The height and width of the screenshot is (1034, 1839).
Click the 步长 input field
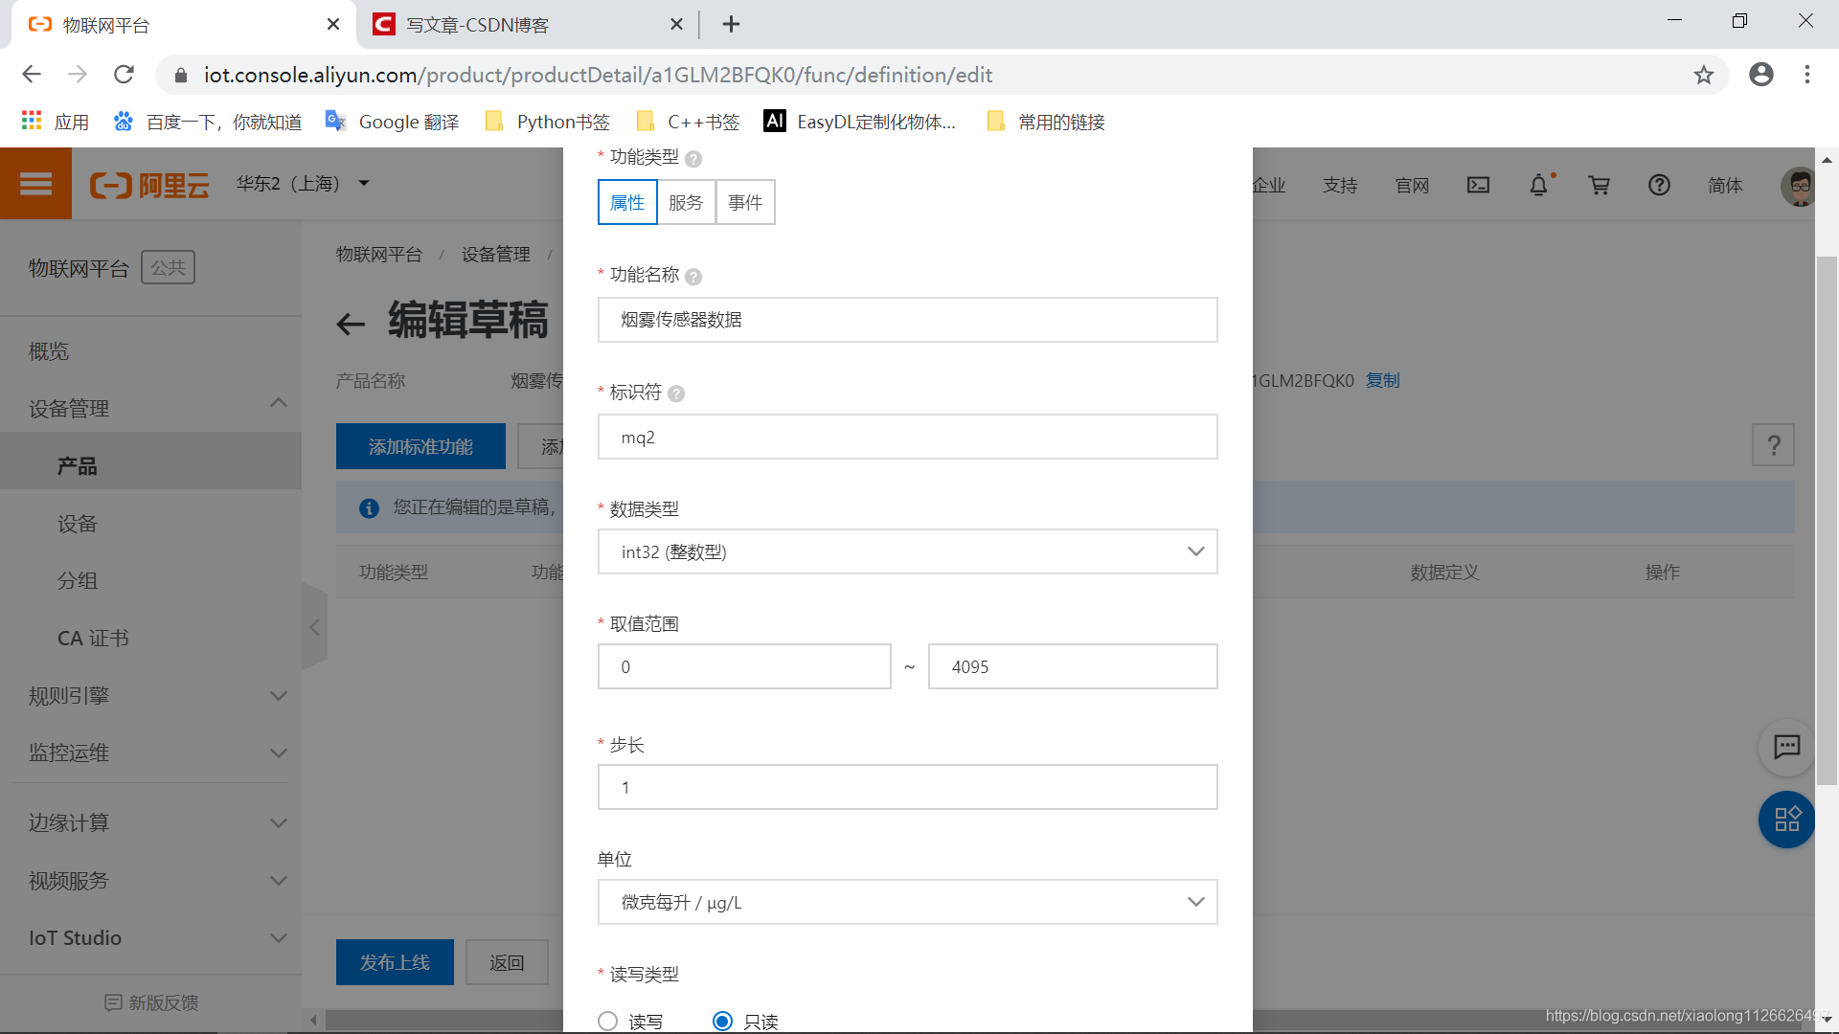(x=907, y=787)
